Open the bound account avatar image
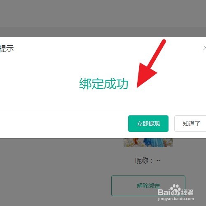The width and height of the screenshot is (206, 206). (x=148, y=143)
